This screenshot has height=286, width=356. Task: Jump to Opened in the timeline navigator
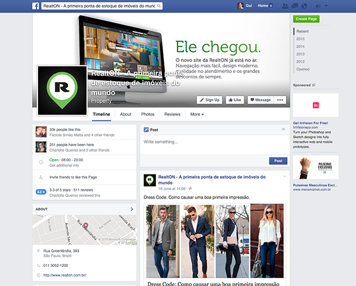tap(303, 69)
